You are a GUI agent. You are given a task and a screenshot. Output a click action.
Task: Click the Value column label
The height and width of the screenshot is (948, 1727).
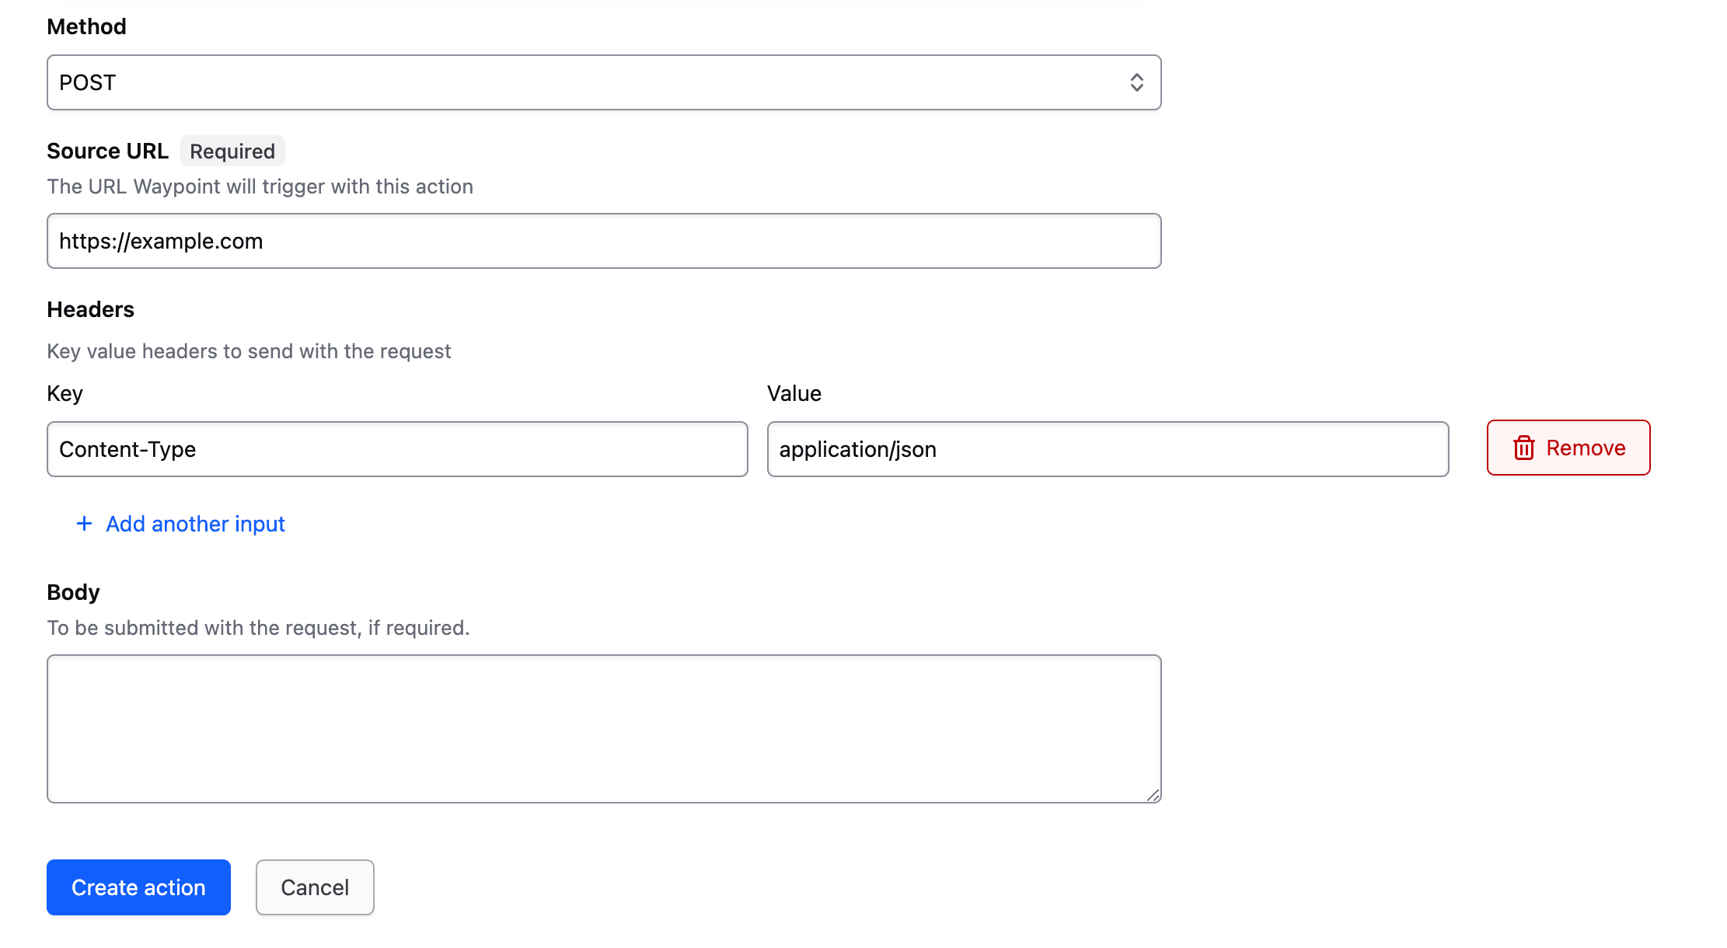pyautogui.click(x=794, y=393)
